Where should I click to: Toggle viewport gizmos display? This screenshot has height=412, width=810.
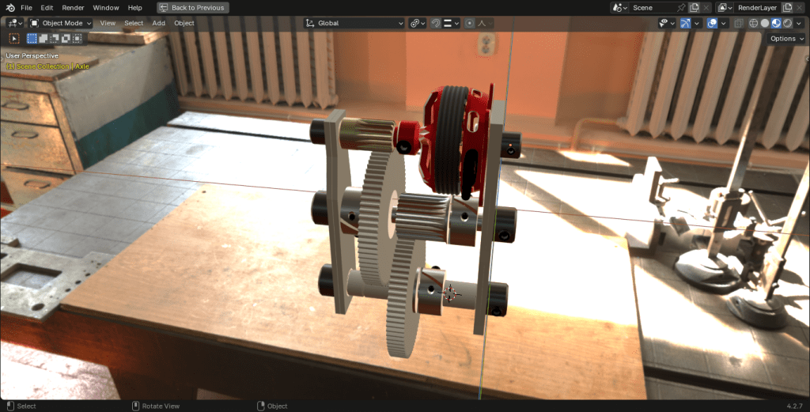click(685, 23)
